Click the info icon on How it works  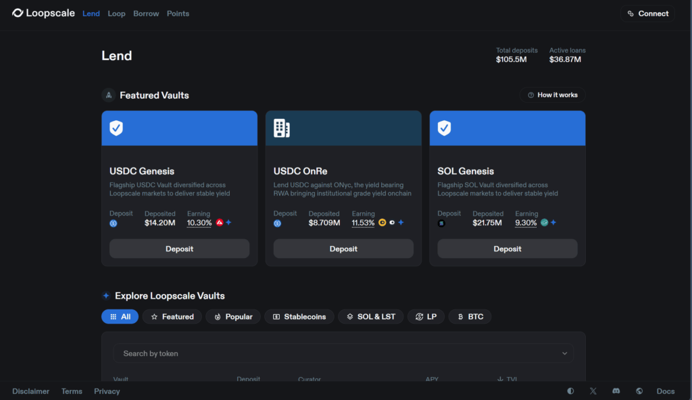pos(530,95)
